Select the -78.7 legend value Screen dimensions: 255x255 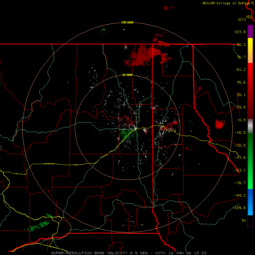coord(240,183)
